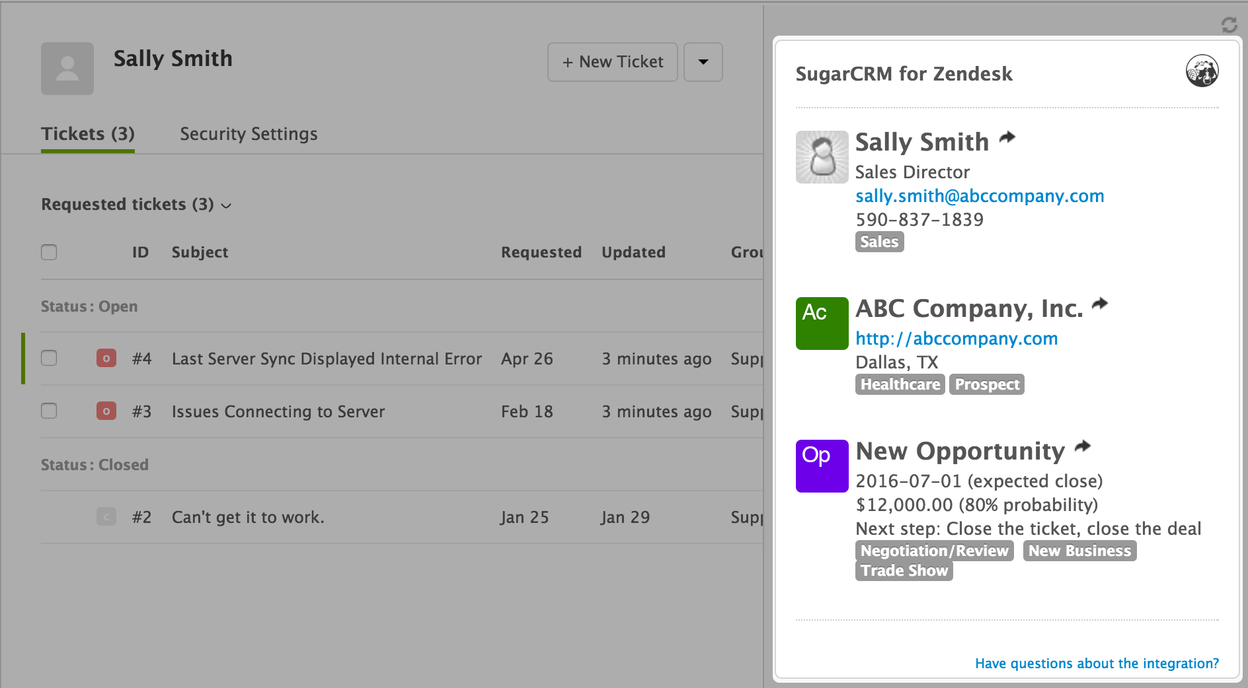Click the + New Ticket button
Viewport: 1248px width, 688px height.
[x=613, y=62]
